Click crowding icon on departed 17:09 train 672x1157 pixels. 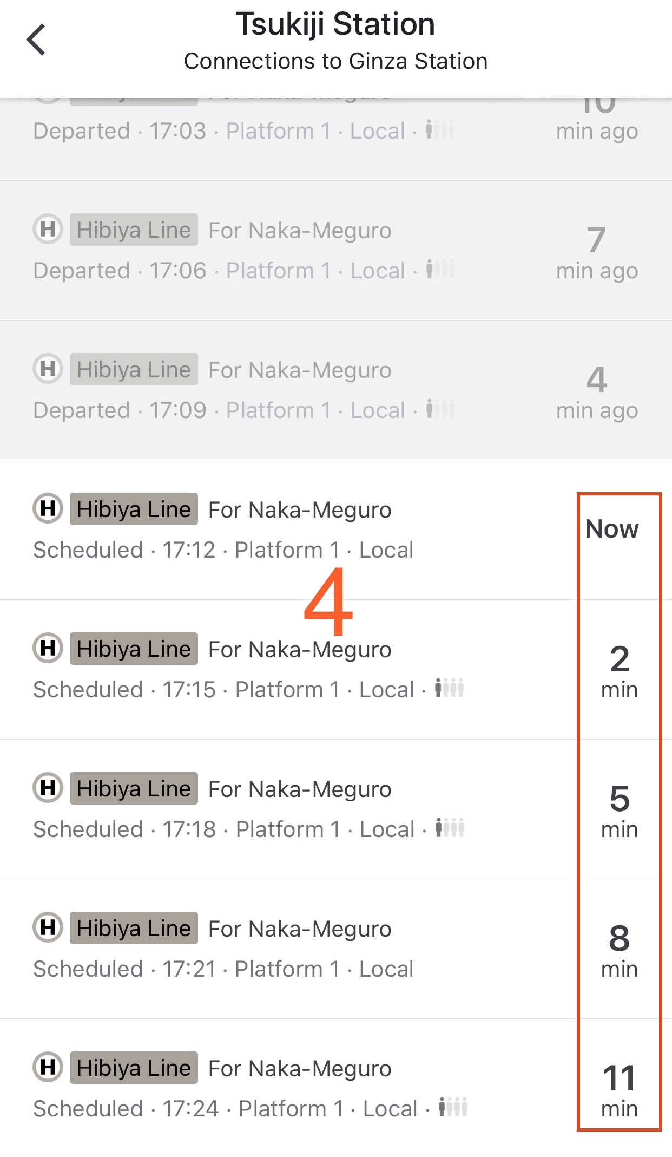point(440,409)
